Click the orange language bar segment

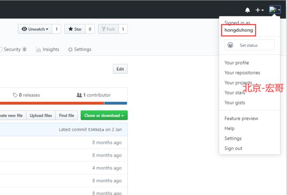52,103
